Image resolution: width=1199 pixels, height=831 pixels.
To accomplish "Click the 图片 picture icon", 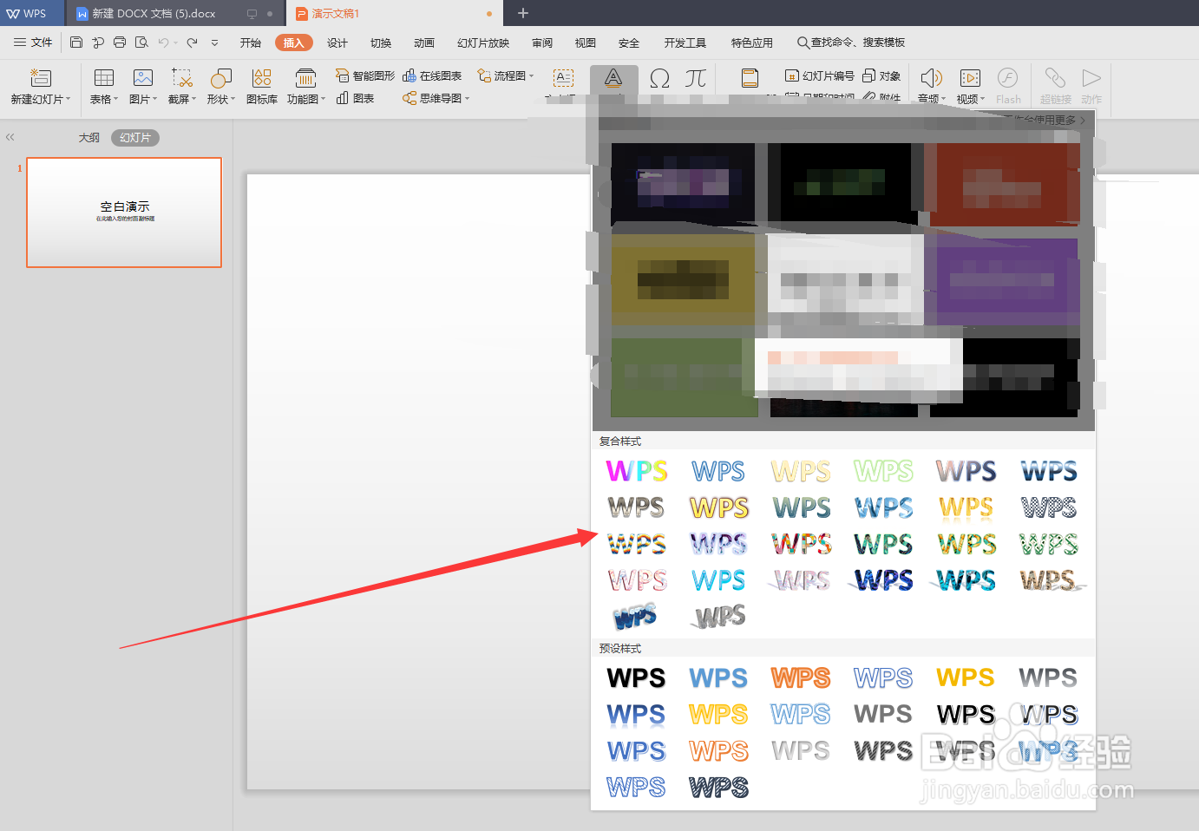I will pos(143,78).
